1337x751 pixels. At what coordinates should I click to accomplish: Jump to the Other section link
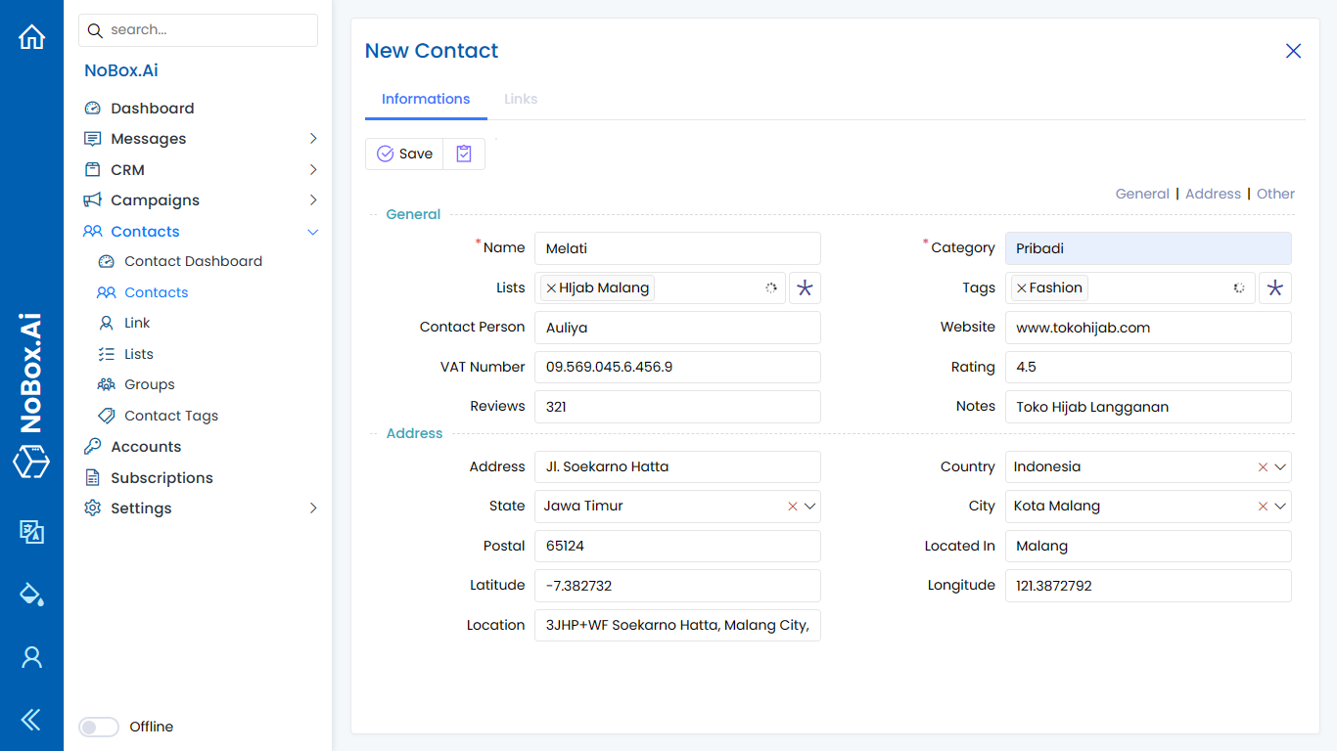tap(1275, 194)
